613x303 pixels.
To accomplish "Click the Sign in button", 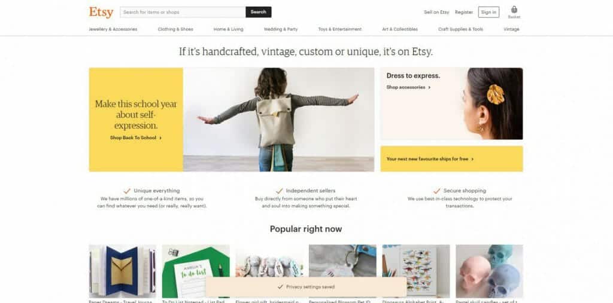I will (x=488, y=12).
